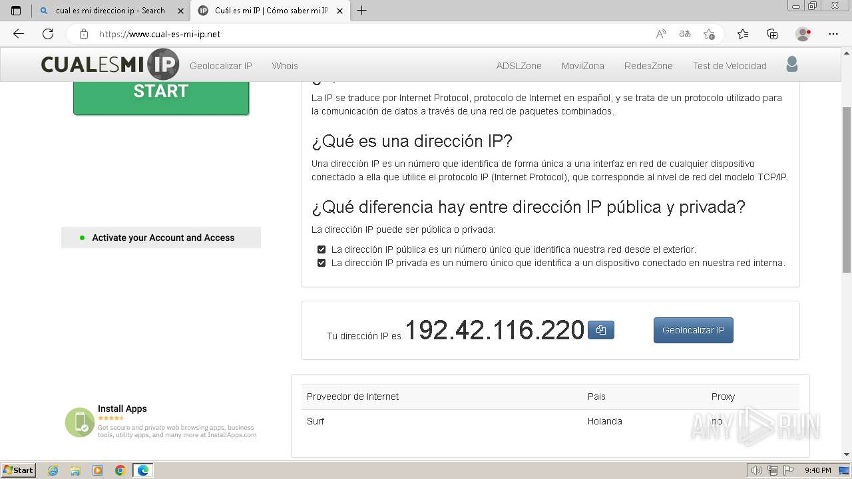
Task: Click the CUALESMIIP site logo
Action: 110,65
